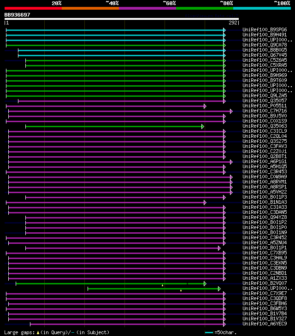Viewport: 295px width, 336px height.
Task: Select the UniRef100_B9H969 label
Action: pyautogui.click(x=265, y=75)
